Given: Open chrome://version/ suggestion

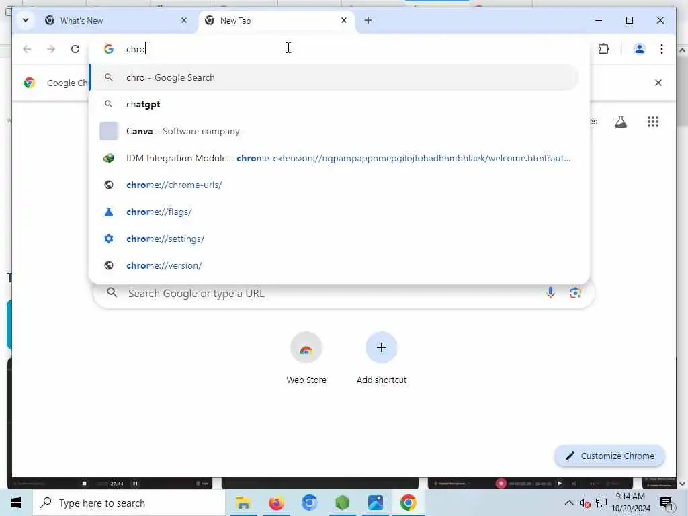Looking at the screenshot, I should pos(335,265).
